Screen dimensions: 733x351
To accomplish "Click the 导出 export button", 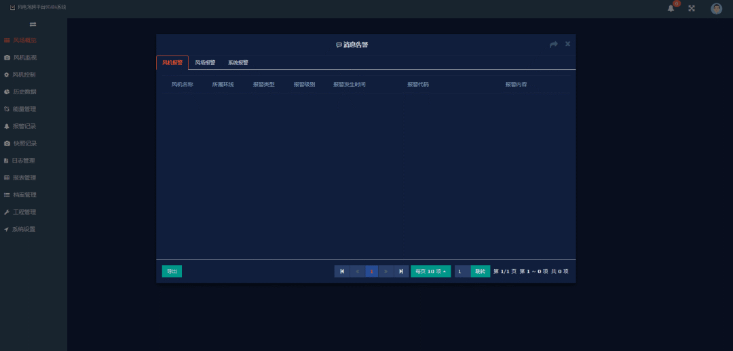I will 172,271.
